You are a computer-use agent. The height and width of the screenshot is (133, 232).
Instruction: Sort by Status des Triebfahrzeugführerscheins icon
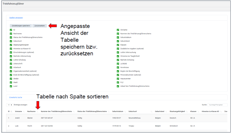(109, 111)
